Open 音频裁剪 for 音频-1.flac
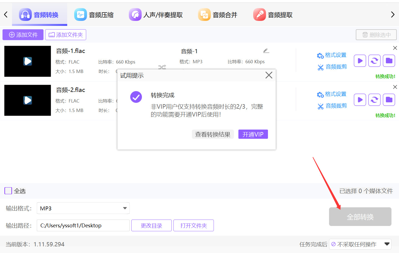 tap(332, 67)
